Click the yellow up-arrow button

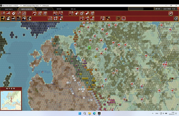118,18
